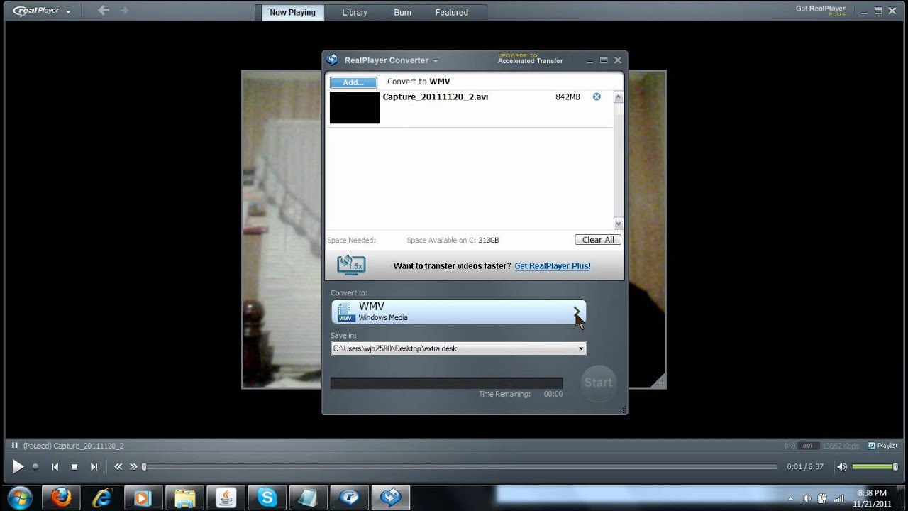
Task: Click the rewind double-arrow button
Action: [118, 467]
